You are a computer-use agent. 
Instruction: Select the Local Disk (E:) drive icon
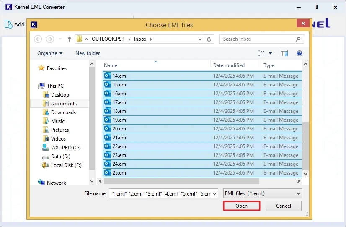pos(46,165)
